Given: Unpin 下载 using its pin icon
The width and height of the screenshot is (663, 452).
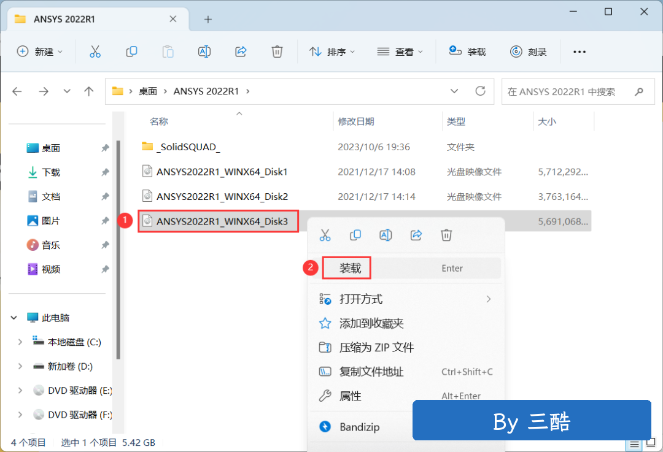Looking at the screenshot, I should coord(105,172).
